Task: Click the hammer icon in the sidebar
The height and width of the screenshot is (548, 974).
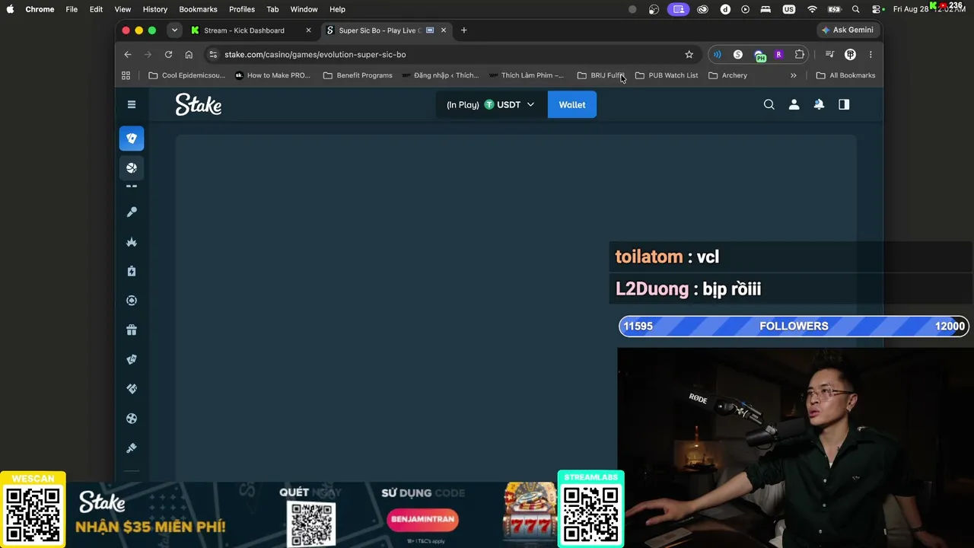Action: 132,448
